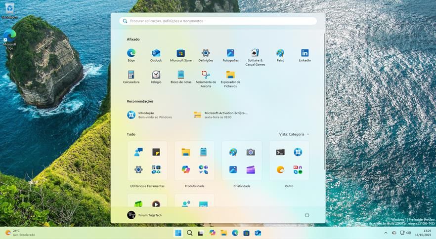This screenshot has height=239, width=436.
Task: Open the Vista: Categoria dropdown
Action: (x=294, y=134)
